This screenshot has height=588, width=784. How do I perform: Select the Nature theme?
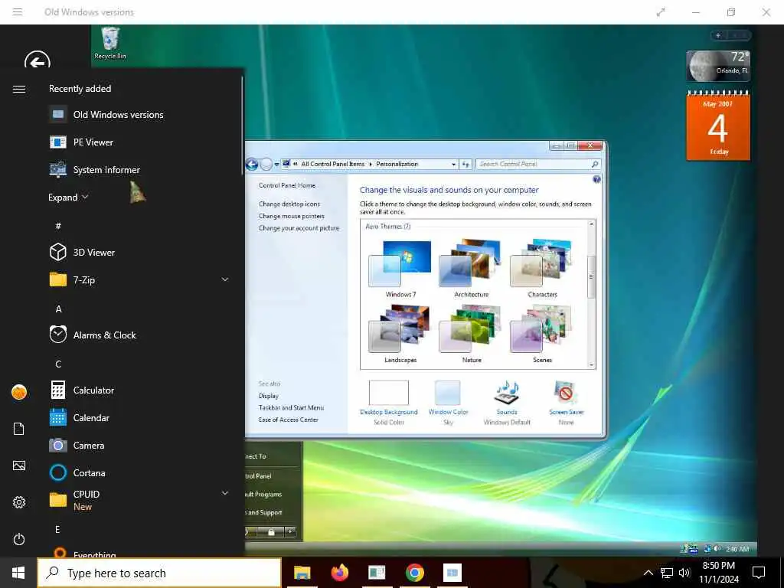click(471, 334)
